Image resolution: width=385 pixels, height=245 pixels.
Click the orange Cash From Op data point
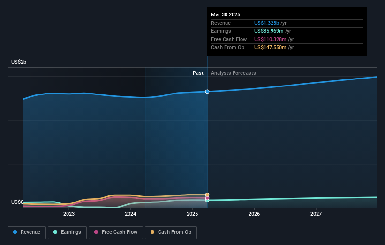(x=207, y=195)
